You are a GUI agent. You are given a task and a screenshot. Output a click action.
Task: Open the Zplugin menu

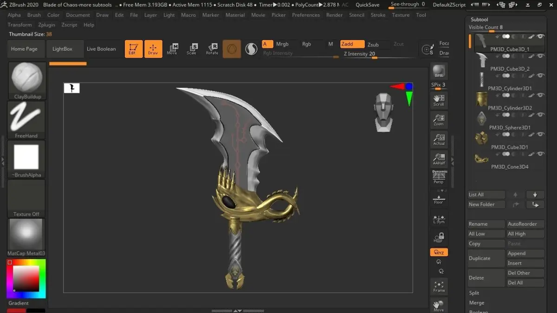46,25
